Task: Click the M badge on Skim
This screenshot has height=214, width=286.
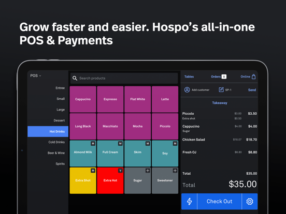Action: pos(148,143)
